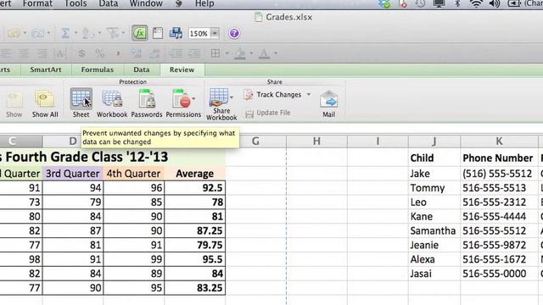Image resolution: width=543 pixels, height=305 pixels.
Task: Select the '4th Quarter' header cell
Action: click(134, 173)
